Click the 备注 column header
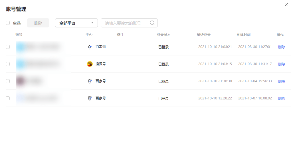Image resolution: width=291 pixels, height=160 pixels. tap(120, 35)
